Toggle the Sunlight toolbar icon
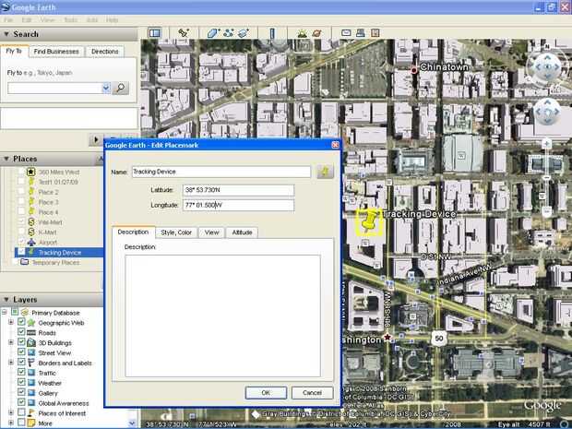Image resolution: width=572 pixels, height=429 pixels. pyautogui.click(x=302, y=33)
